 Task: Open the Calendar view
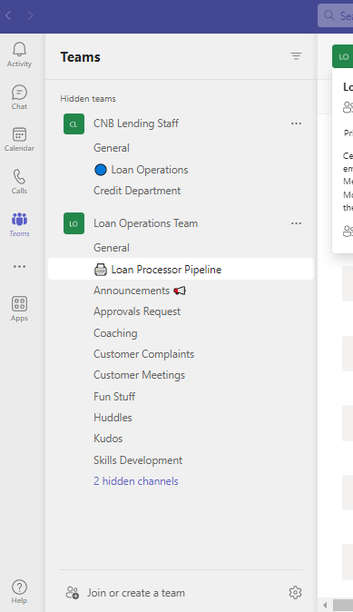19,139
